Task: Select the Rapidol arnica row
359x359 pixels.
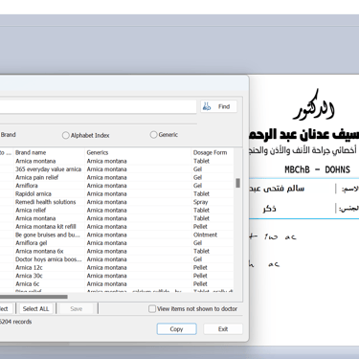Action: point(117,193)
